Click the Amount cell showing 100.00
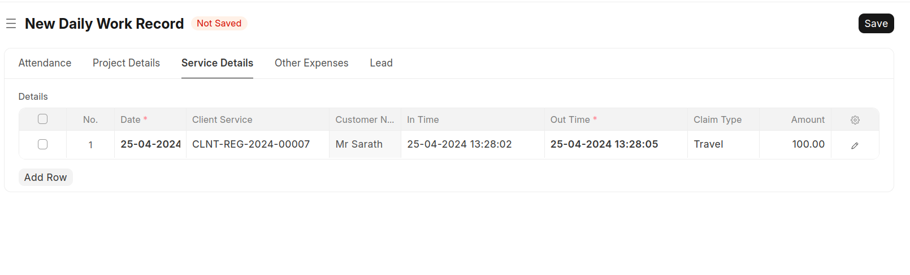 808,144
